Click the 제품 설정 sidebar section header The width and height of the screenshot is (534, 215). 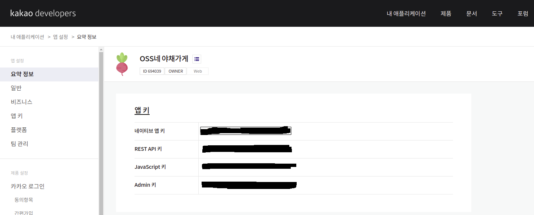tap(20, 173)
